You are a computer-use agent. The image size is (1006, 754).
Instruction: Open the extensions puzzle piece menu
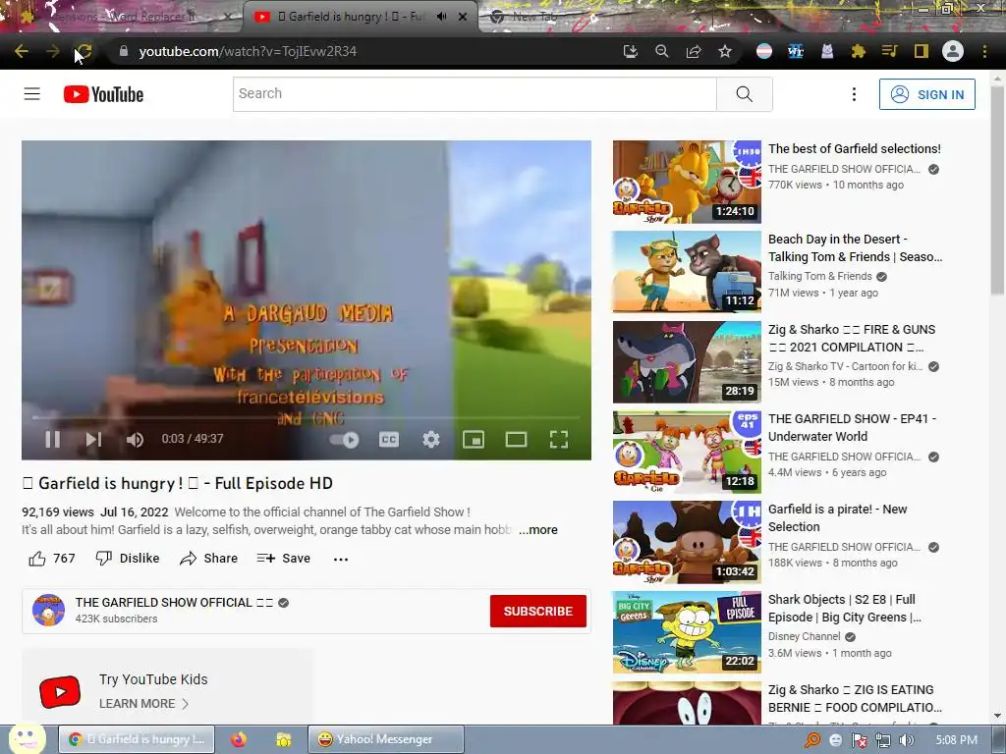[859, 51]
